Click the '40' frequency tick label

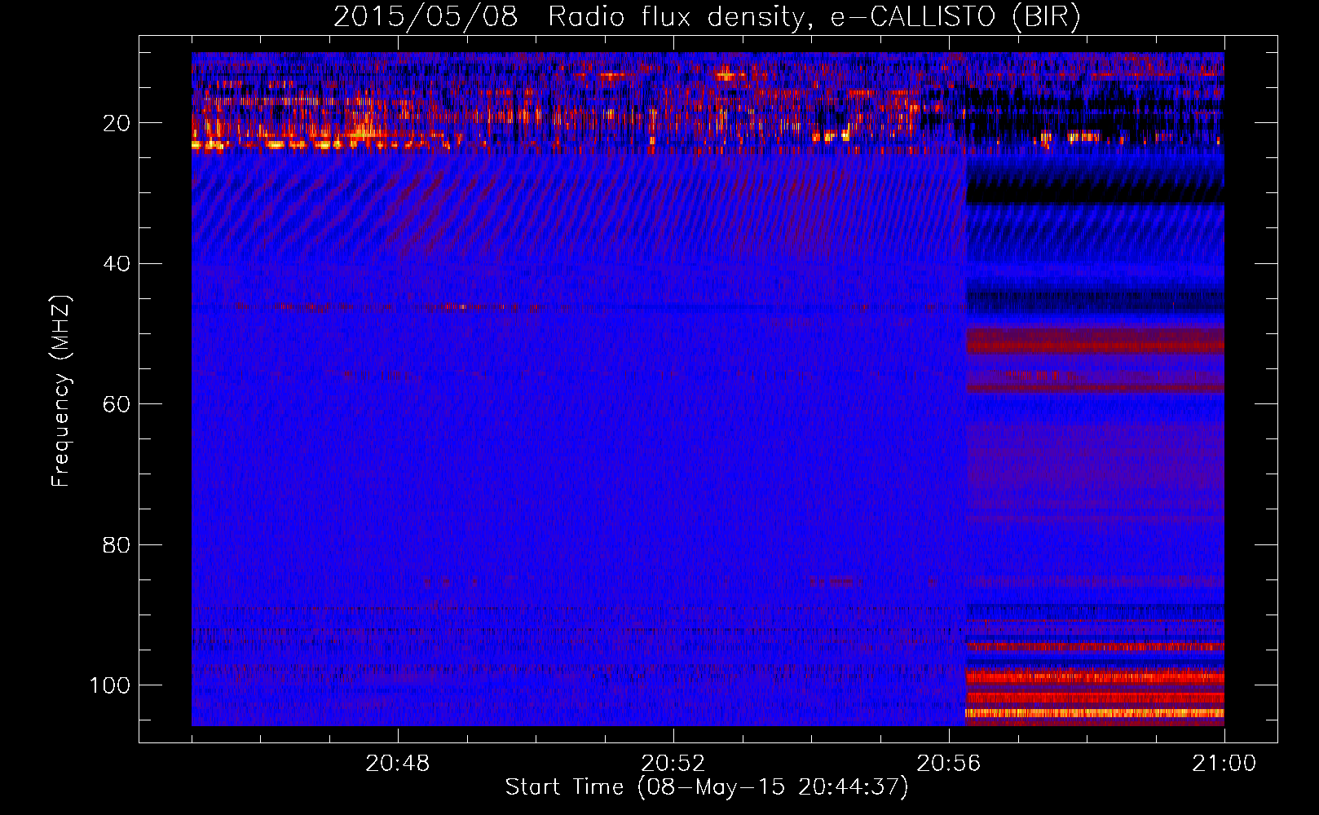pos(117,264)
